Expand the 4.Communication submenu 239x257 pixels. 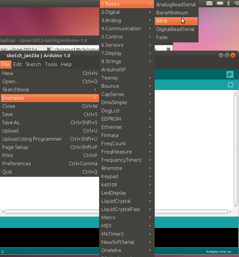click(127, 29)
